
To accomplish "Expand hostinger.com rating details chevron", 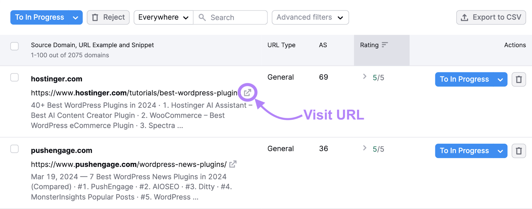I will (365, 77).
